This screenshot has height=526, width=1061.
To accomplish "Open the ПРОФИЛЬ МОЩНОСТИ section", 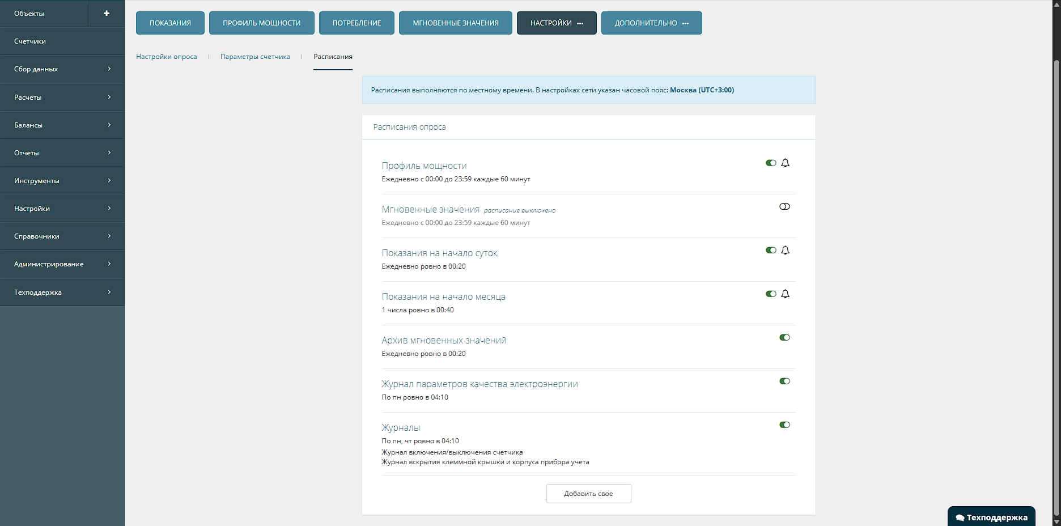I will [x=261, y=23].
